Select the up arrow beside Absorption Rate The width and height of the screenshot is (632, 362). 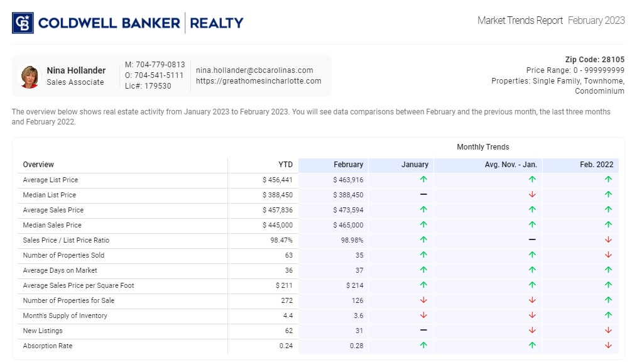[423, 346]
